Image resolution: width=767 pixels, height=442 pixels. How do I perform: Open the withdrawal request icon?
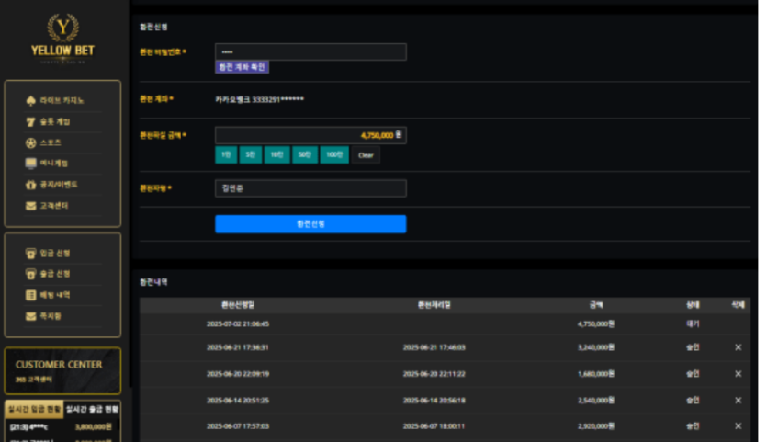[x=31, y=274]
